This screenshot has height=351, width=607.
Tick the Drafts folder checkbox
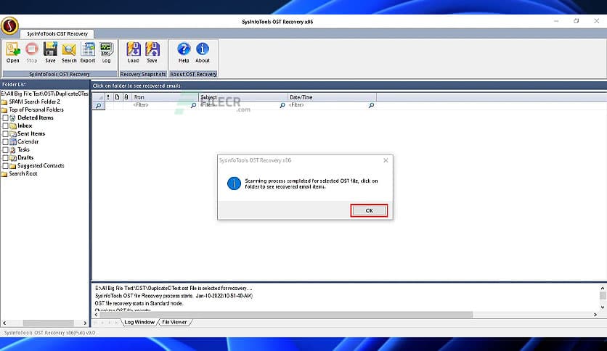5,157
